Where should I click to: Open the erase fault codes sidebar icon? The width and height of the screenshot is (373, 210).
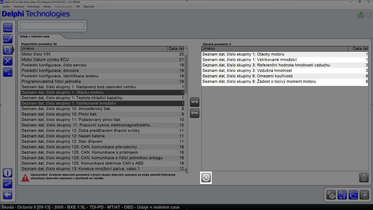point(8,38)
